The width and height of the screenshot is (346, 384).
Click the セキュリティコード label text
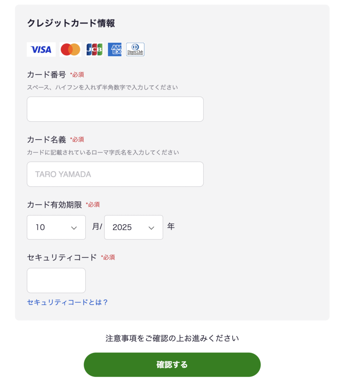[62, 257]
